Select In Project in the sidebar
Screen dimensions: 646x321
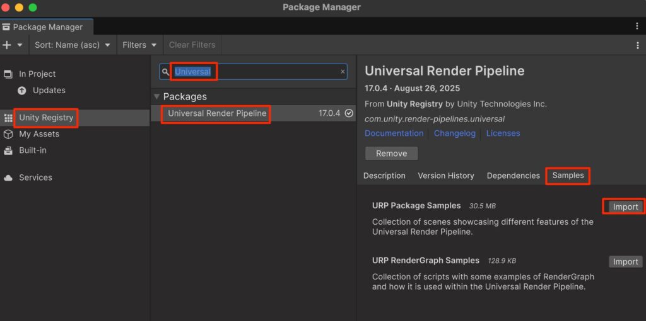(x=37, y=74)
